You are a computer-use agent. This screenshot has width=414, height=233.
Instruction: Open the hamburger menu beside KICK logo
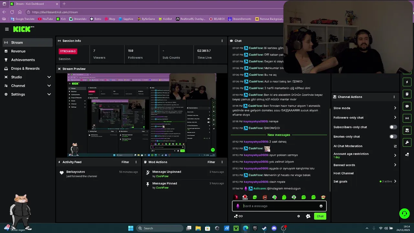(7, 29)
